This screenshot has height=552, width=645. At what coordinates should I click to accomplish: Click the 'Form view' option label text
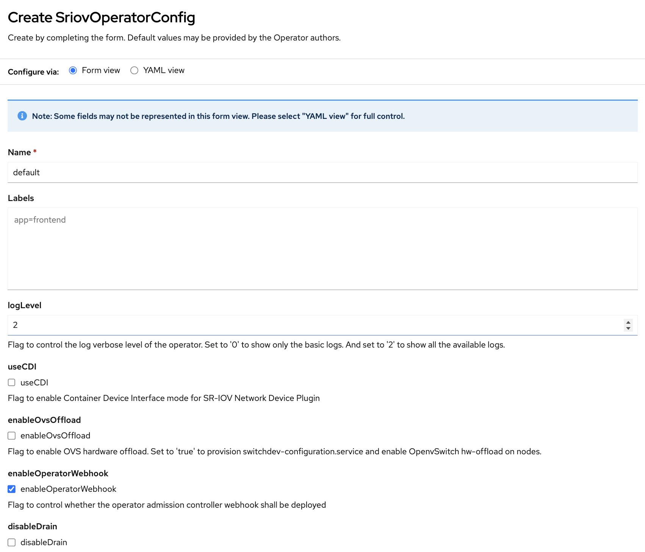tap(101, 70)
